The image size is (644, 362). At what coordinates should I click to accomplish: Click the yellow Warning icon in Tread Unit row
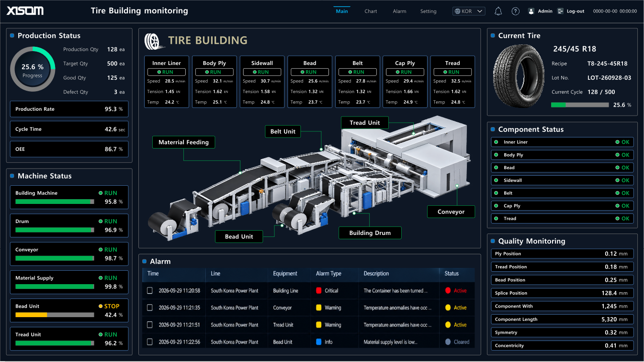point(319,325)
